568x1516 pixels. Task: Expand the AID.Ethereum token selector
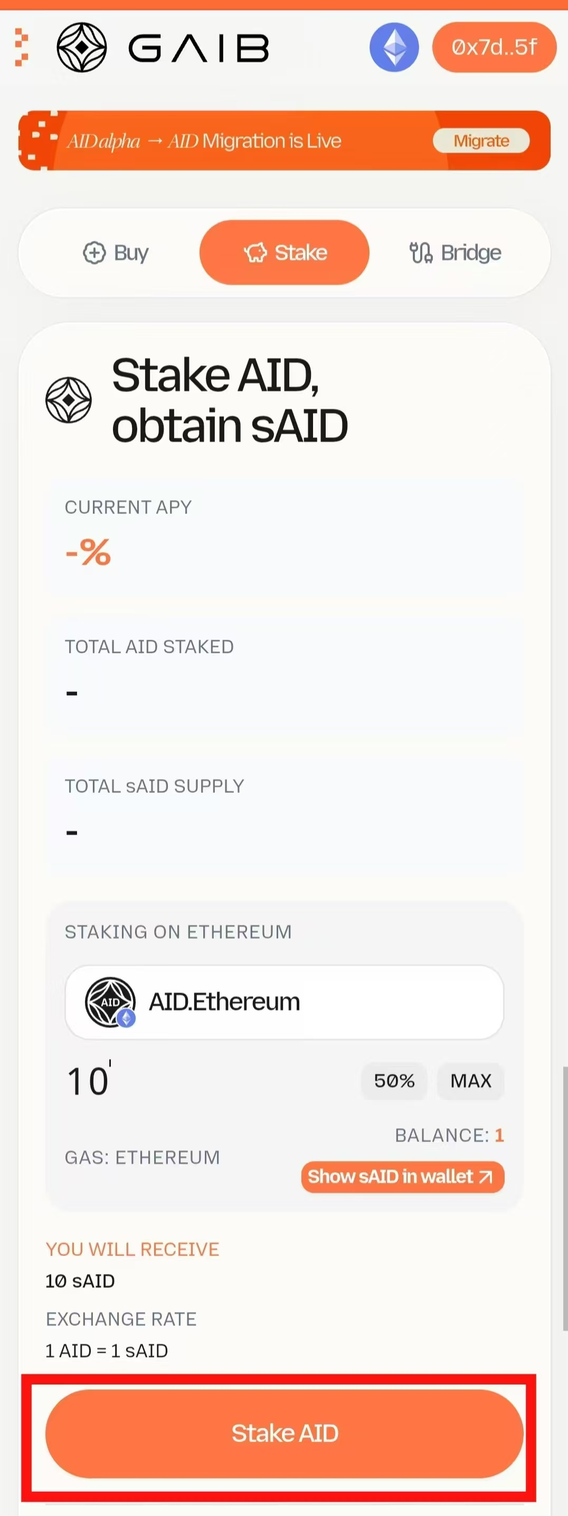click(285, 1002)
